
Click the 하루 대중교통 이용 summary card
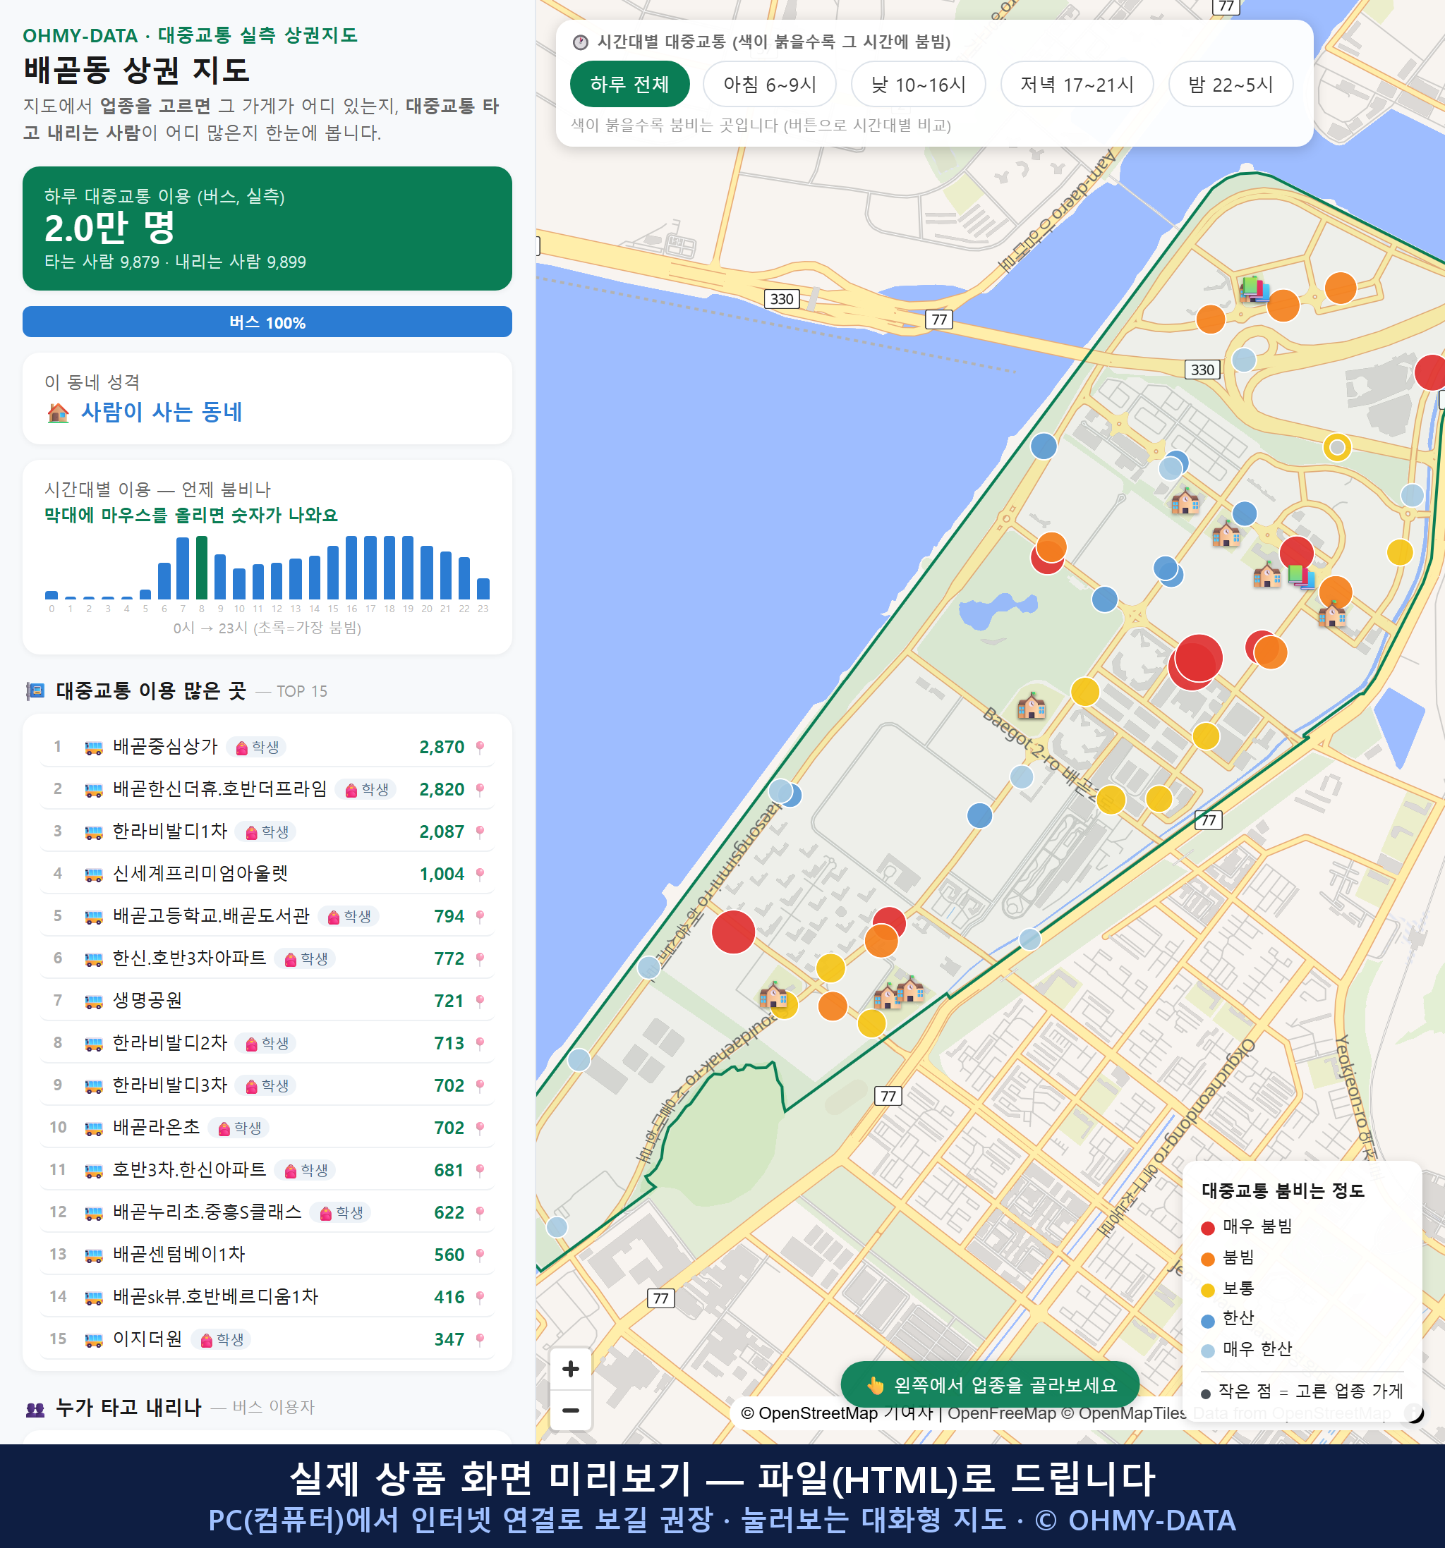(x=267, y=228)
